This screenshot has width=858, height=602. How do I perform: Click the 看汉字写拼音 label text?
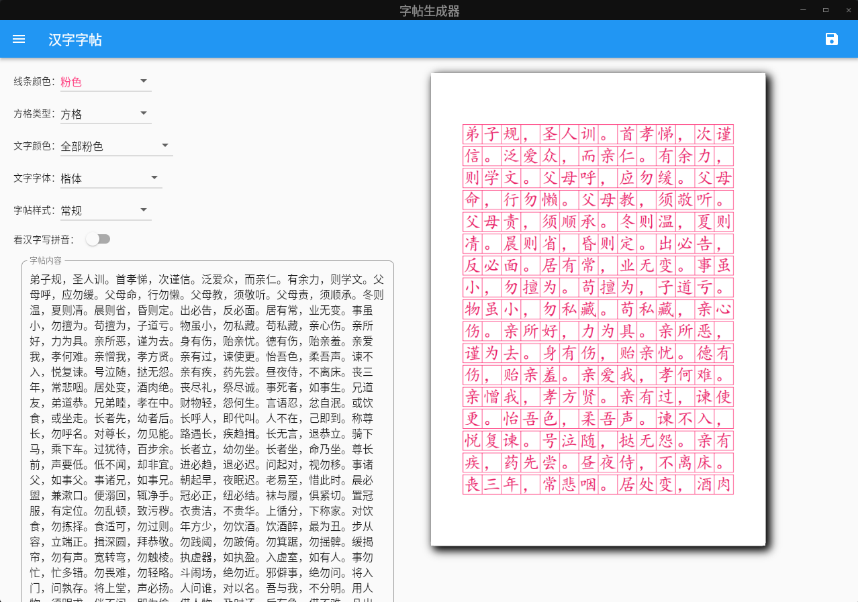pos(44,240)
